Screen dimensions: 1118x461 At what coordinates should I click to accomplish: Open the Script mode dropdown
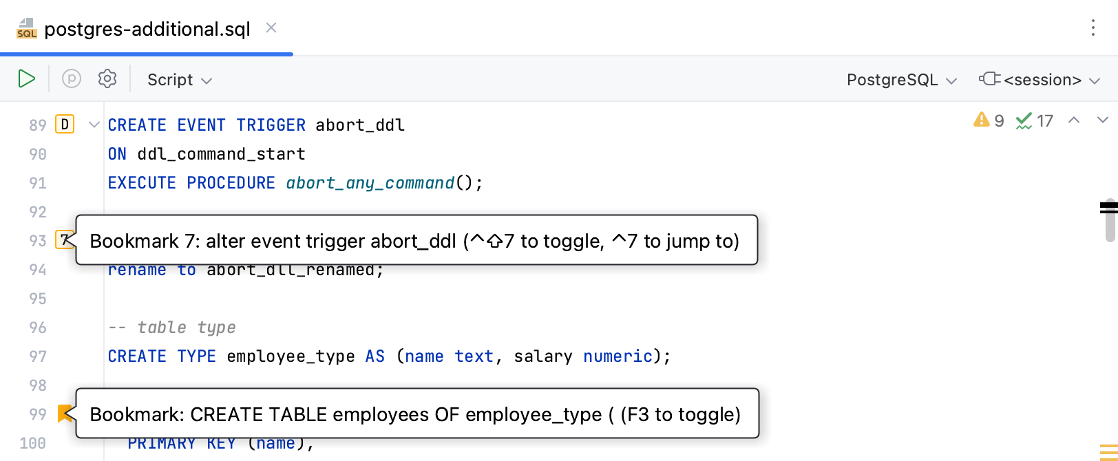179,80
